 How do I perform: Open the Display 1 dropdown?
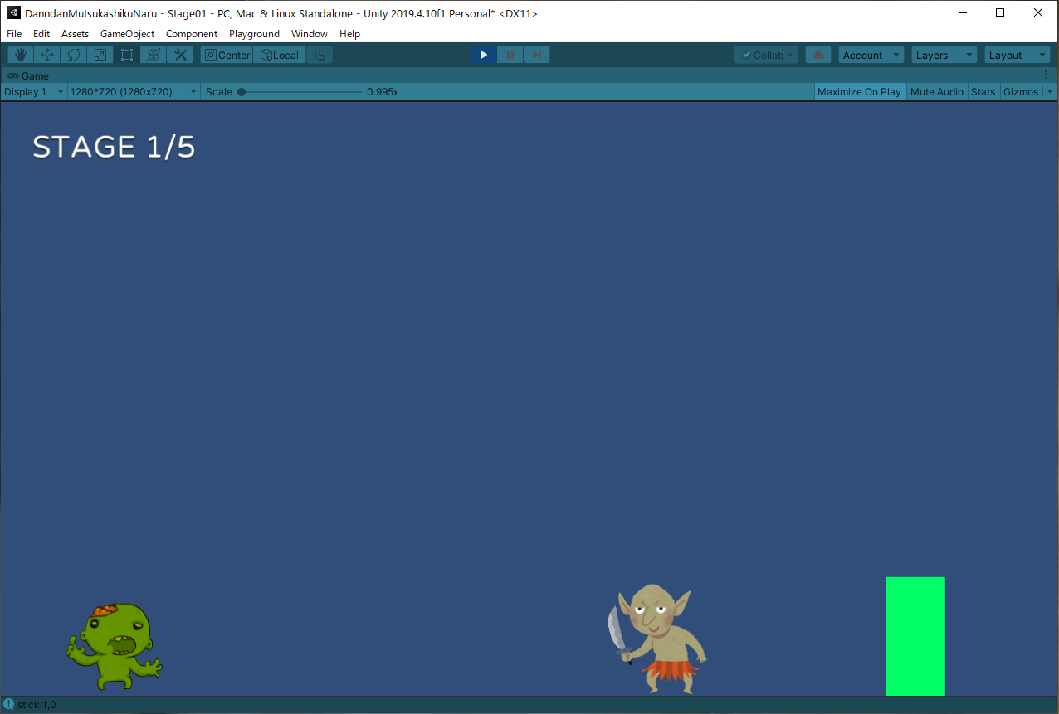click(34, 91)
